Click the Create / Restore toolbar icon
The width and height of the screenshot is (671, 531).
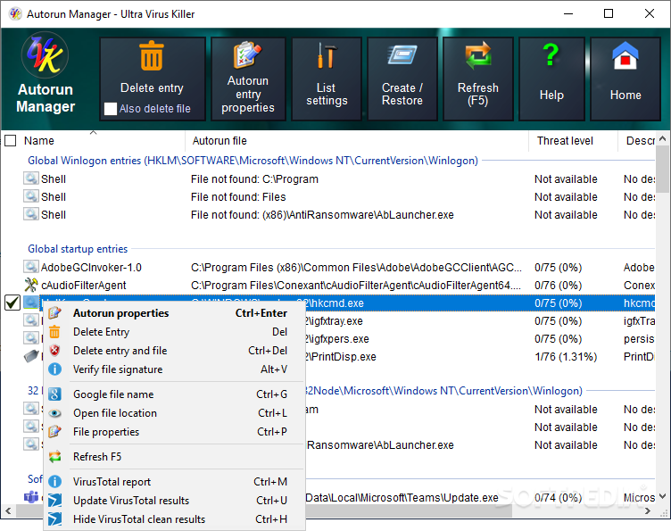tap(402, 54)
